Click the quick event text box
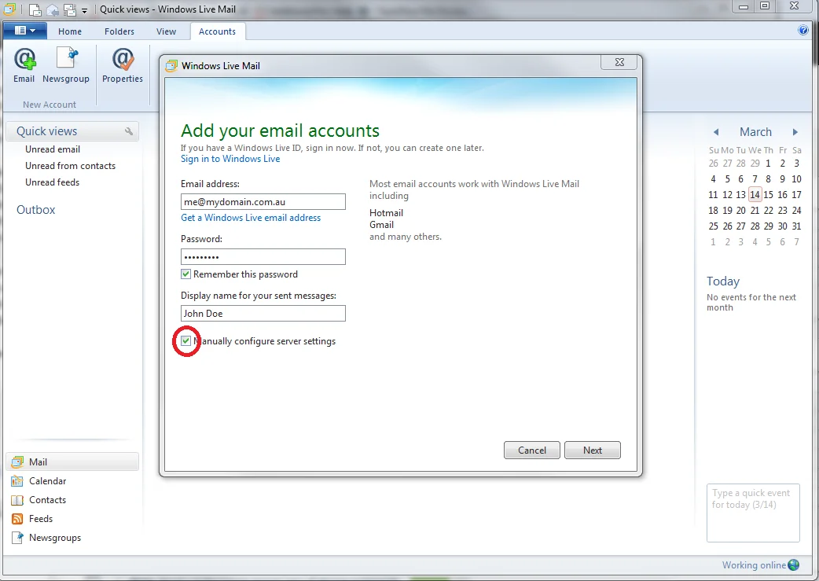The height and width of the screenshot is (581, 819). pos(753,513)
